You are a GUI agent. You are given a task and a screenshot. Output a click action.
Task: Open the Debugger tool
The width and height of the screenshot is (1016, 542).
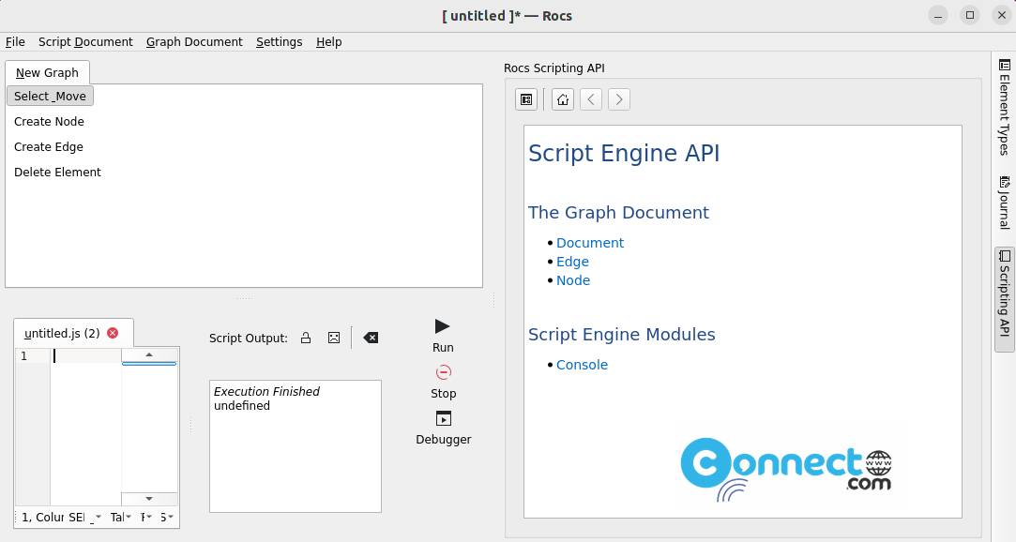443,428
